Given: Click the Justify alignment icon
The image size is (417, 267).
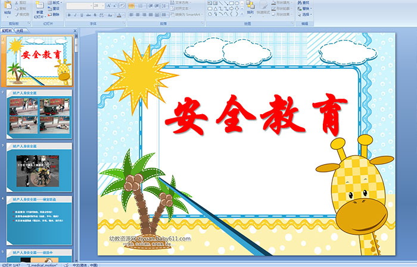Looking at the screenshot, I should point(151,15).
